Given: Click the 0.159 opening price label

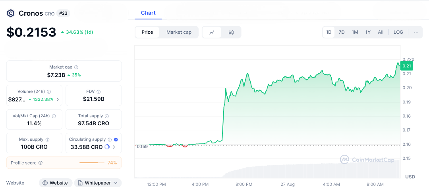Looking at the screenshot, I should coord(142,147).
